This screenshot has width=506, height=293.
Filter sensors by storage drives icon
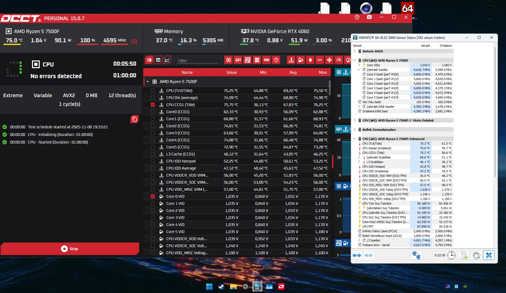tap(257, 60)
